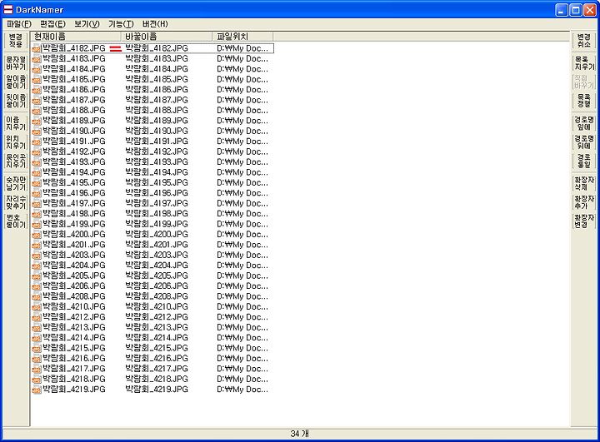Sort by the 파일위치 column header

coord(242,37)
